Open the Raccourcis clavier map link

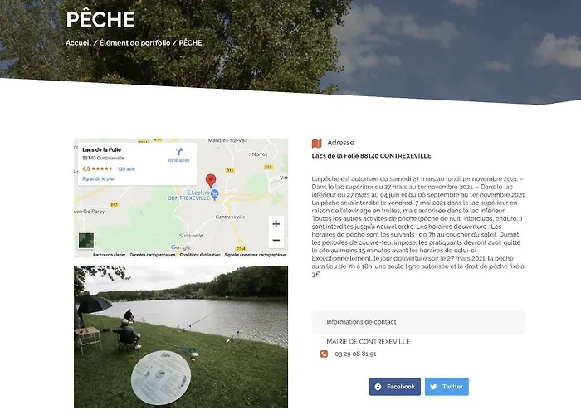click(x=110, y=255)
